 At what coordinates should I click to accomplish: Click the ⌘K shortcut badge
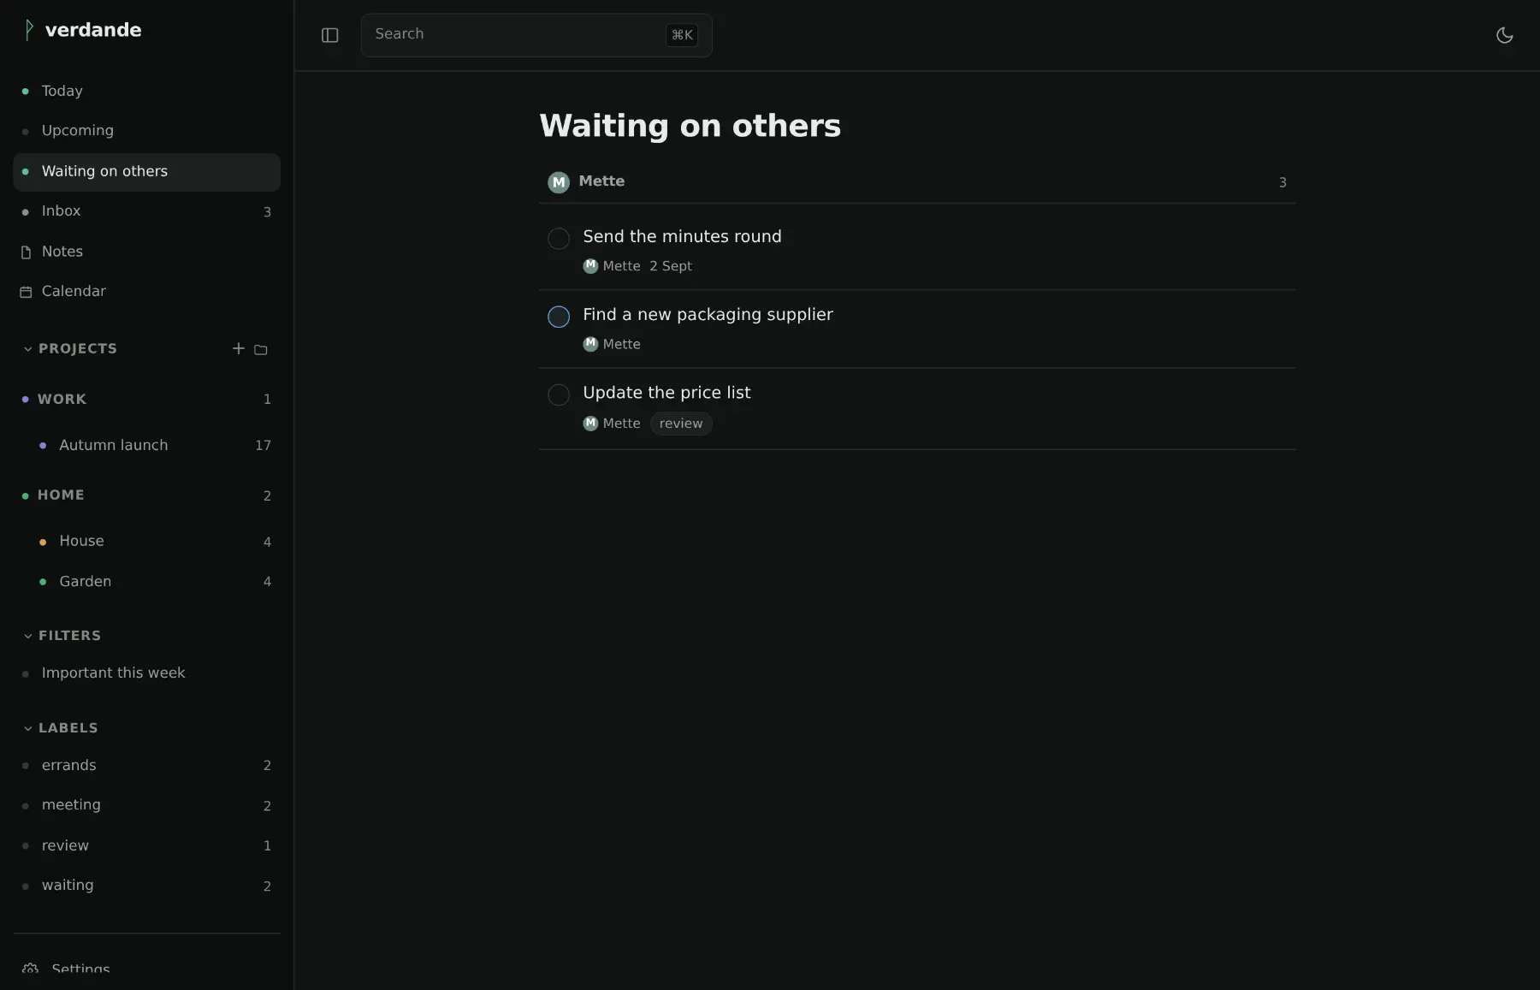tap(682, 35)
